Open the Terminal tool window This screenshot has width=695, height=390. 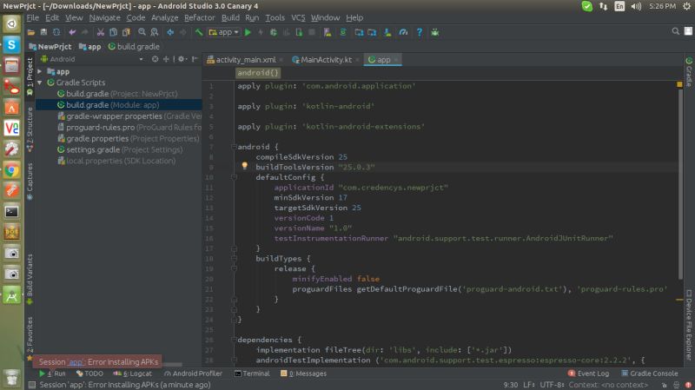click(x=252, y=373)
